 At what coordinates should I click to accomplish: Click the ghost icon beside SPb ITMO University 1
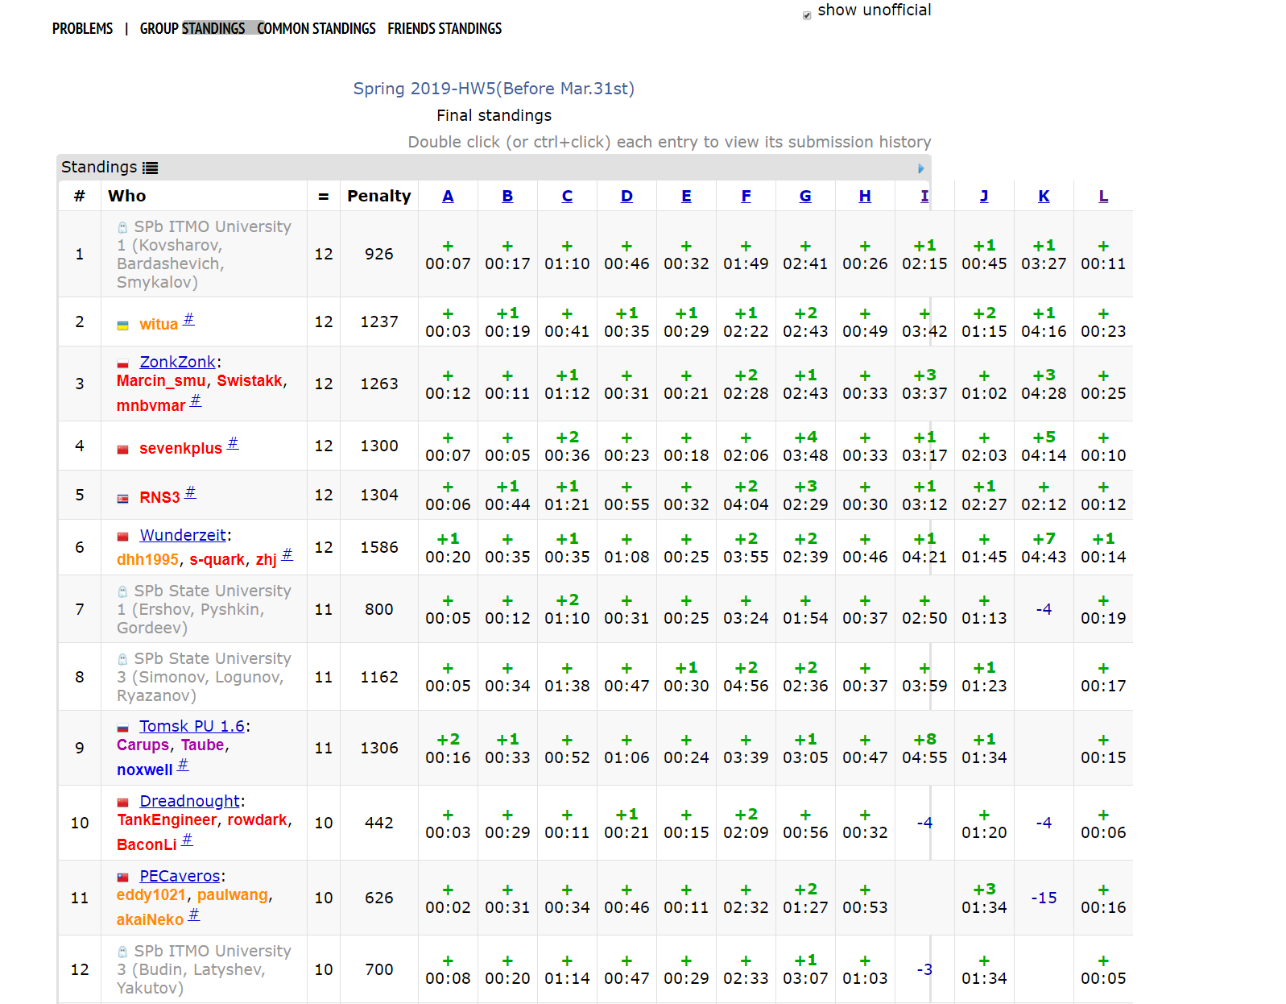122,228
